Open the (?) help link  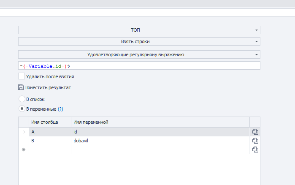pos(60,109)
